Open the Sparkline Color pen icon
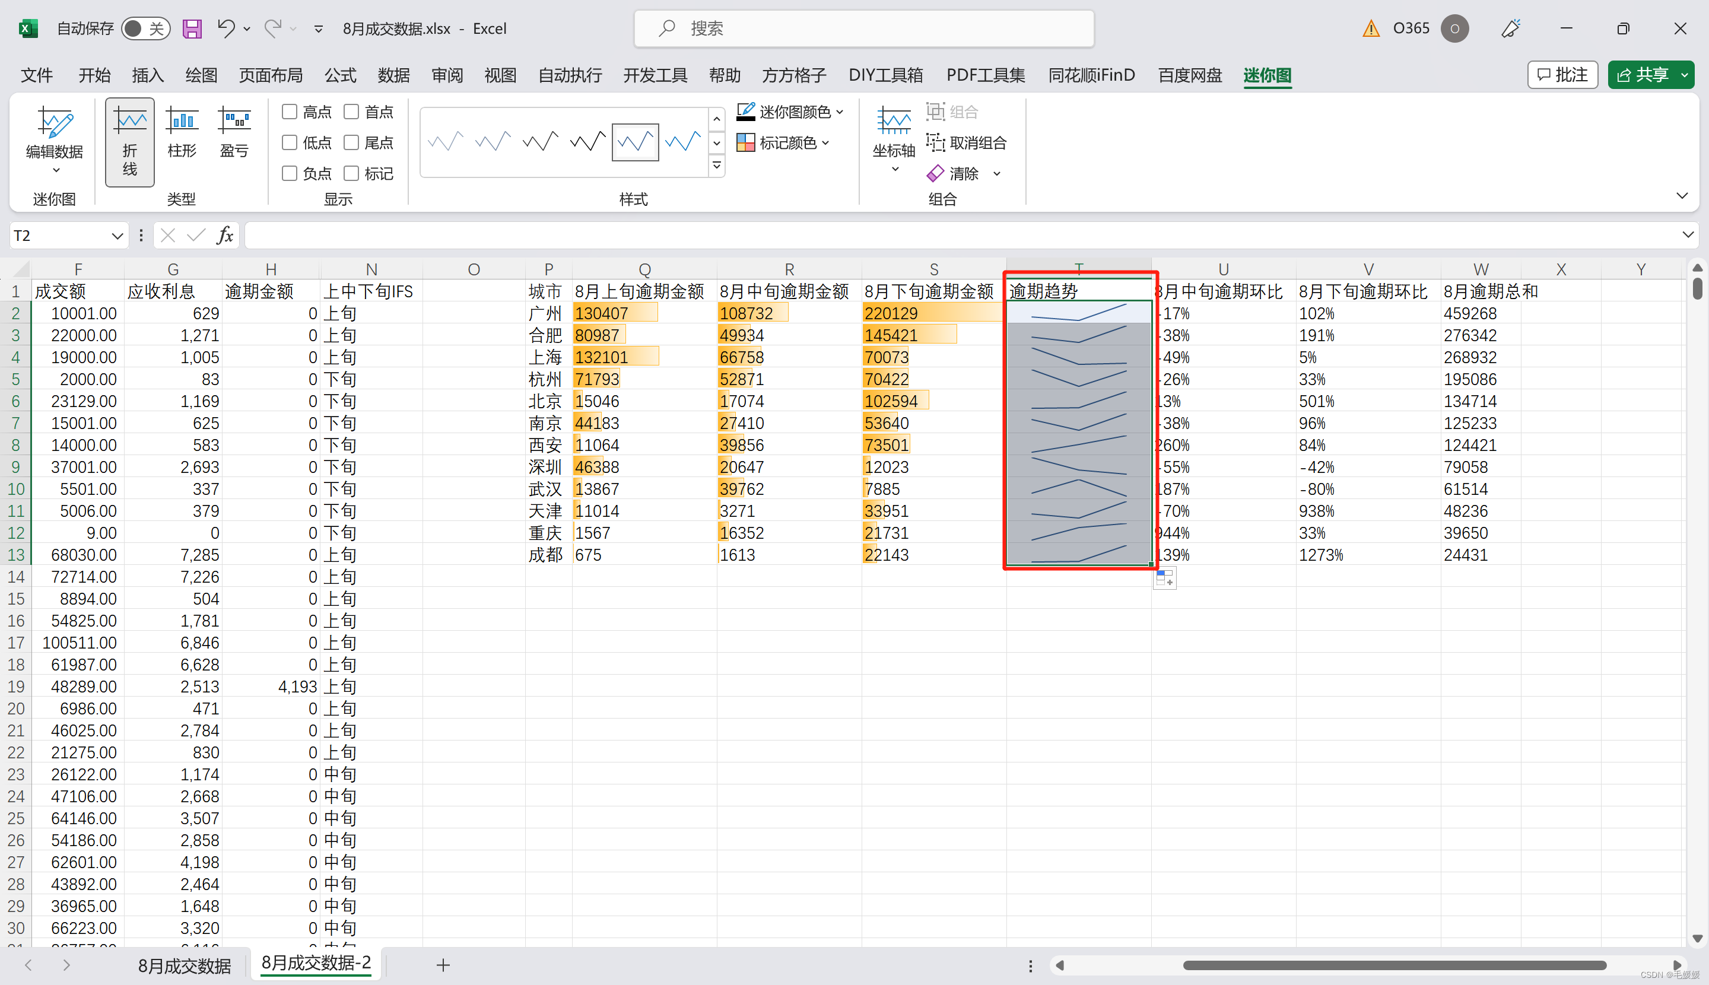 coord(745,112)
